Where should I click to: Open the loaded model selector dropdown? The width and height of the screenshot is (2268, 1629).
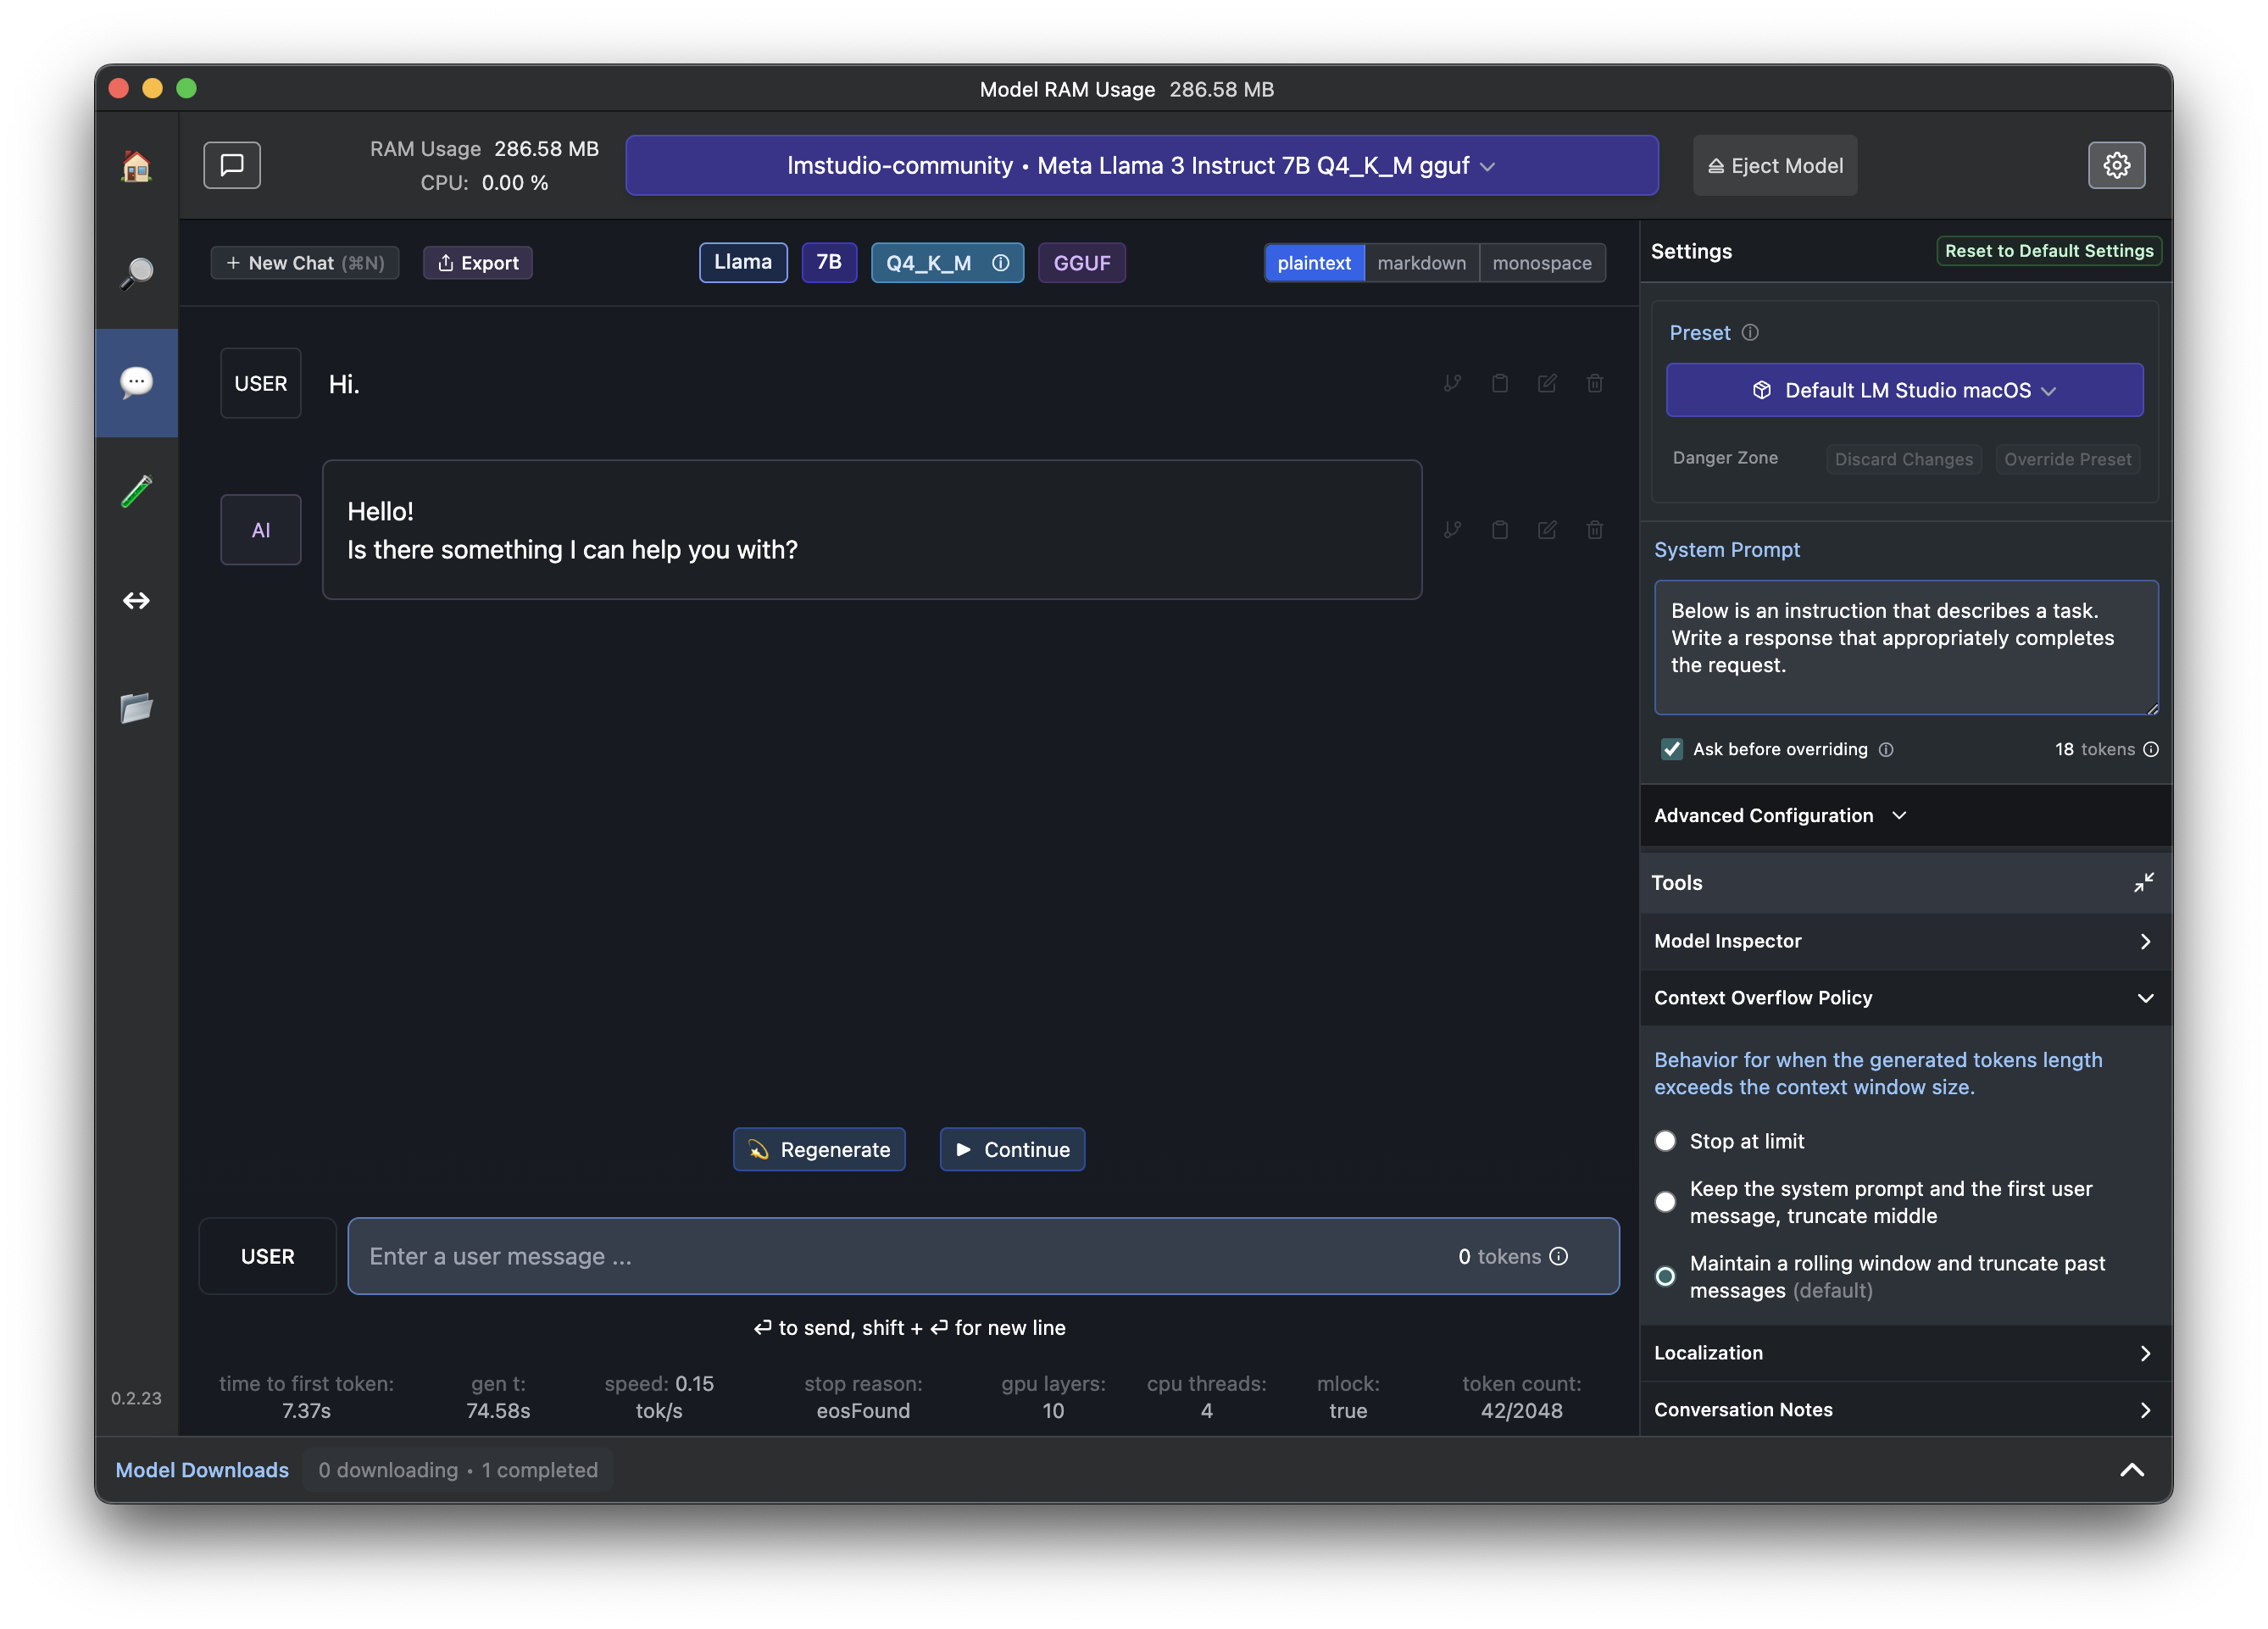point(1141,165)
